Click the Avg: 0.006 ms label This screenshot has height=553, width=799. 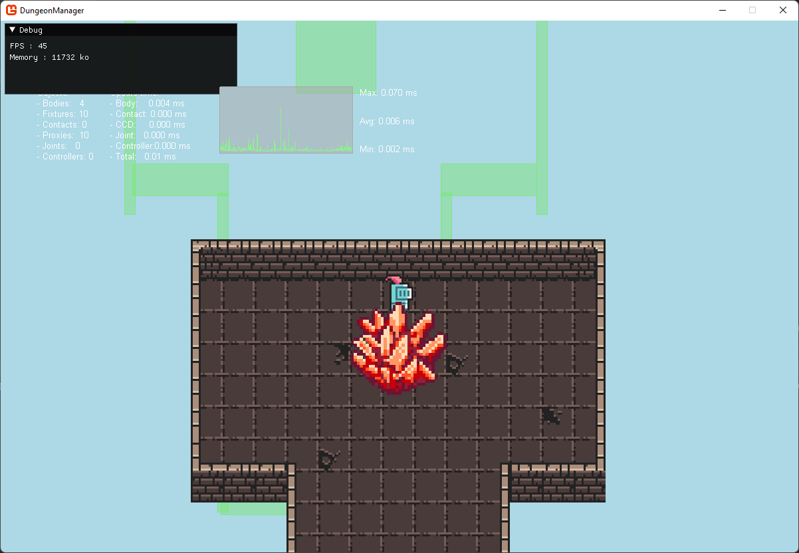tap(387, 121)
